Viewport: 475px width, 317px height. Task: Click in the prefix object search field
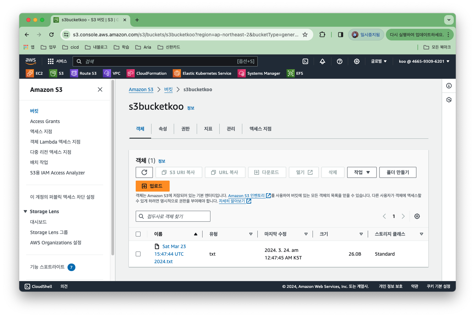(x=173, y=216)
